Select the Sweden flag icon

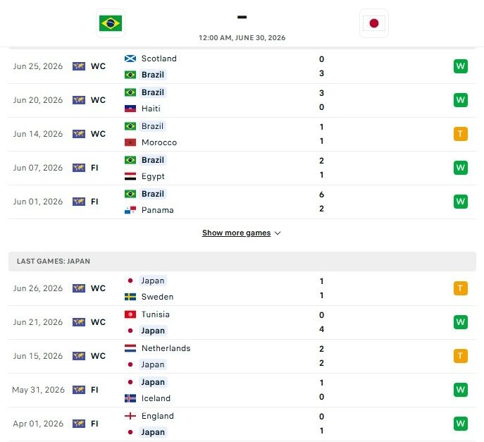[x=130, y=297]
